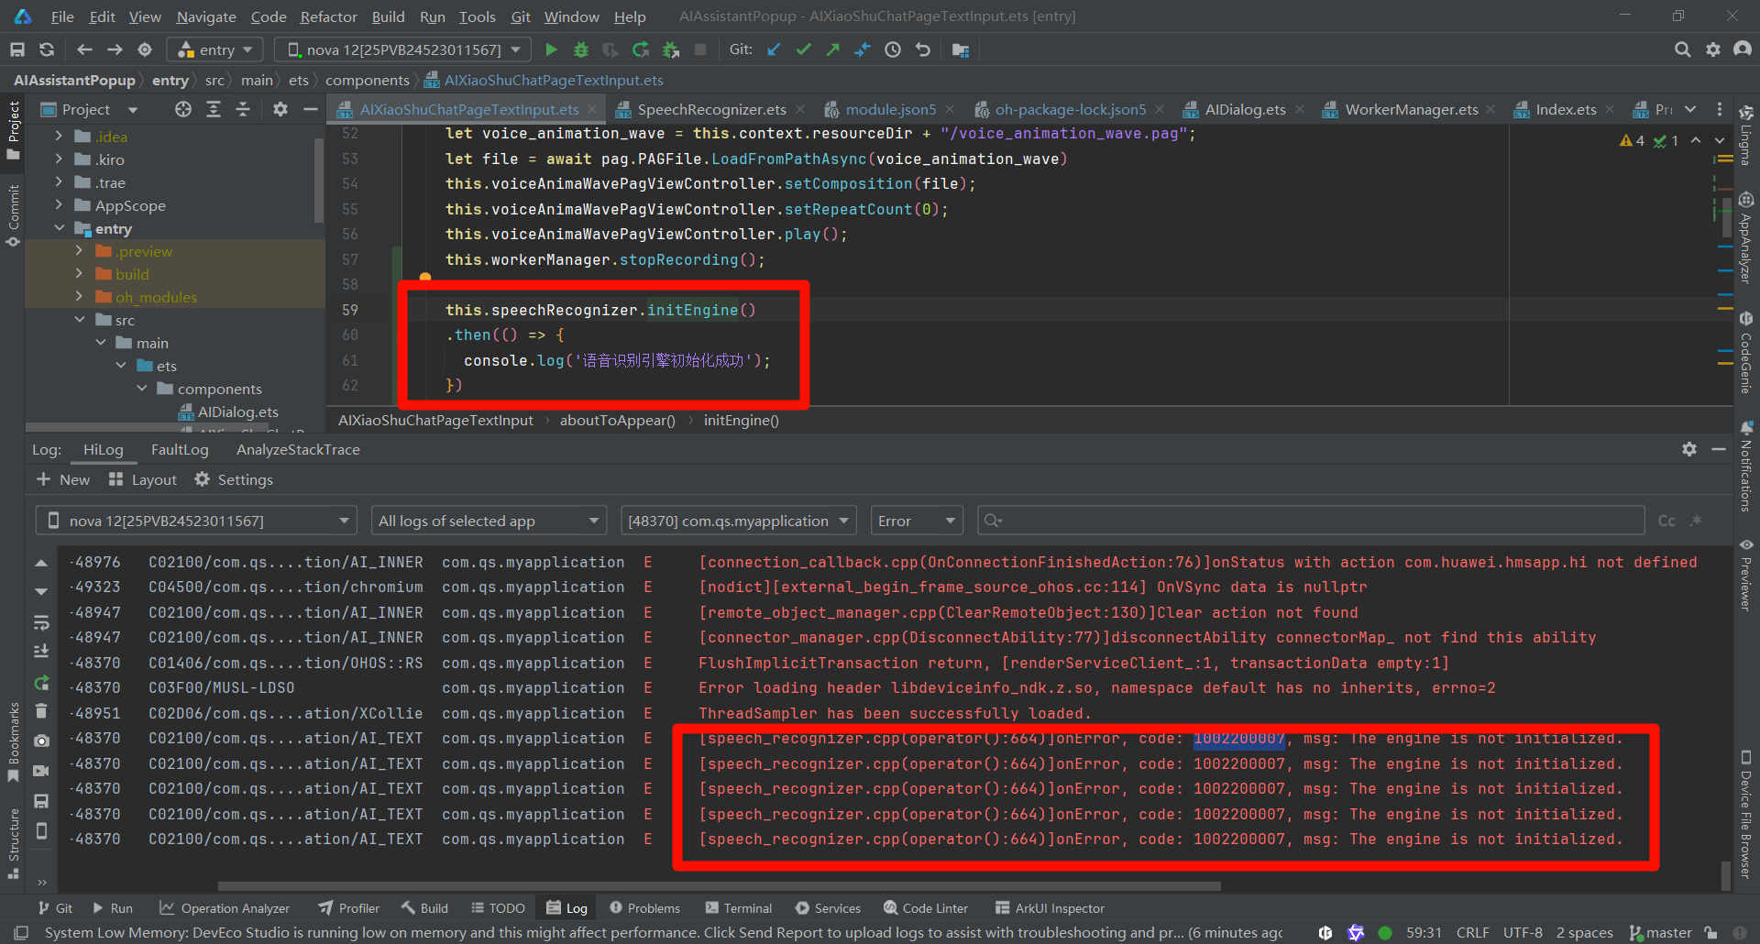This screenshot has height=944, width=1760.
Task: Open the Error log level dropdown
Action: click(916, 521)
